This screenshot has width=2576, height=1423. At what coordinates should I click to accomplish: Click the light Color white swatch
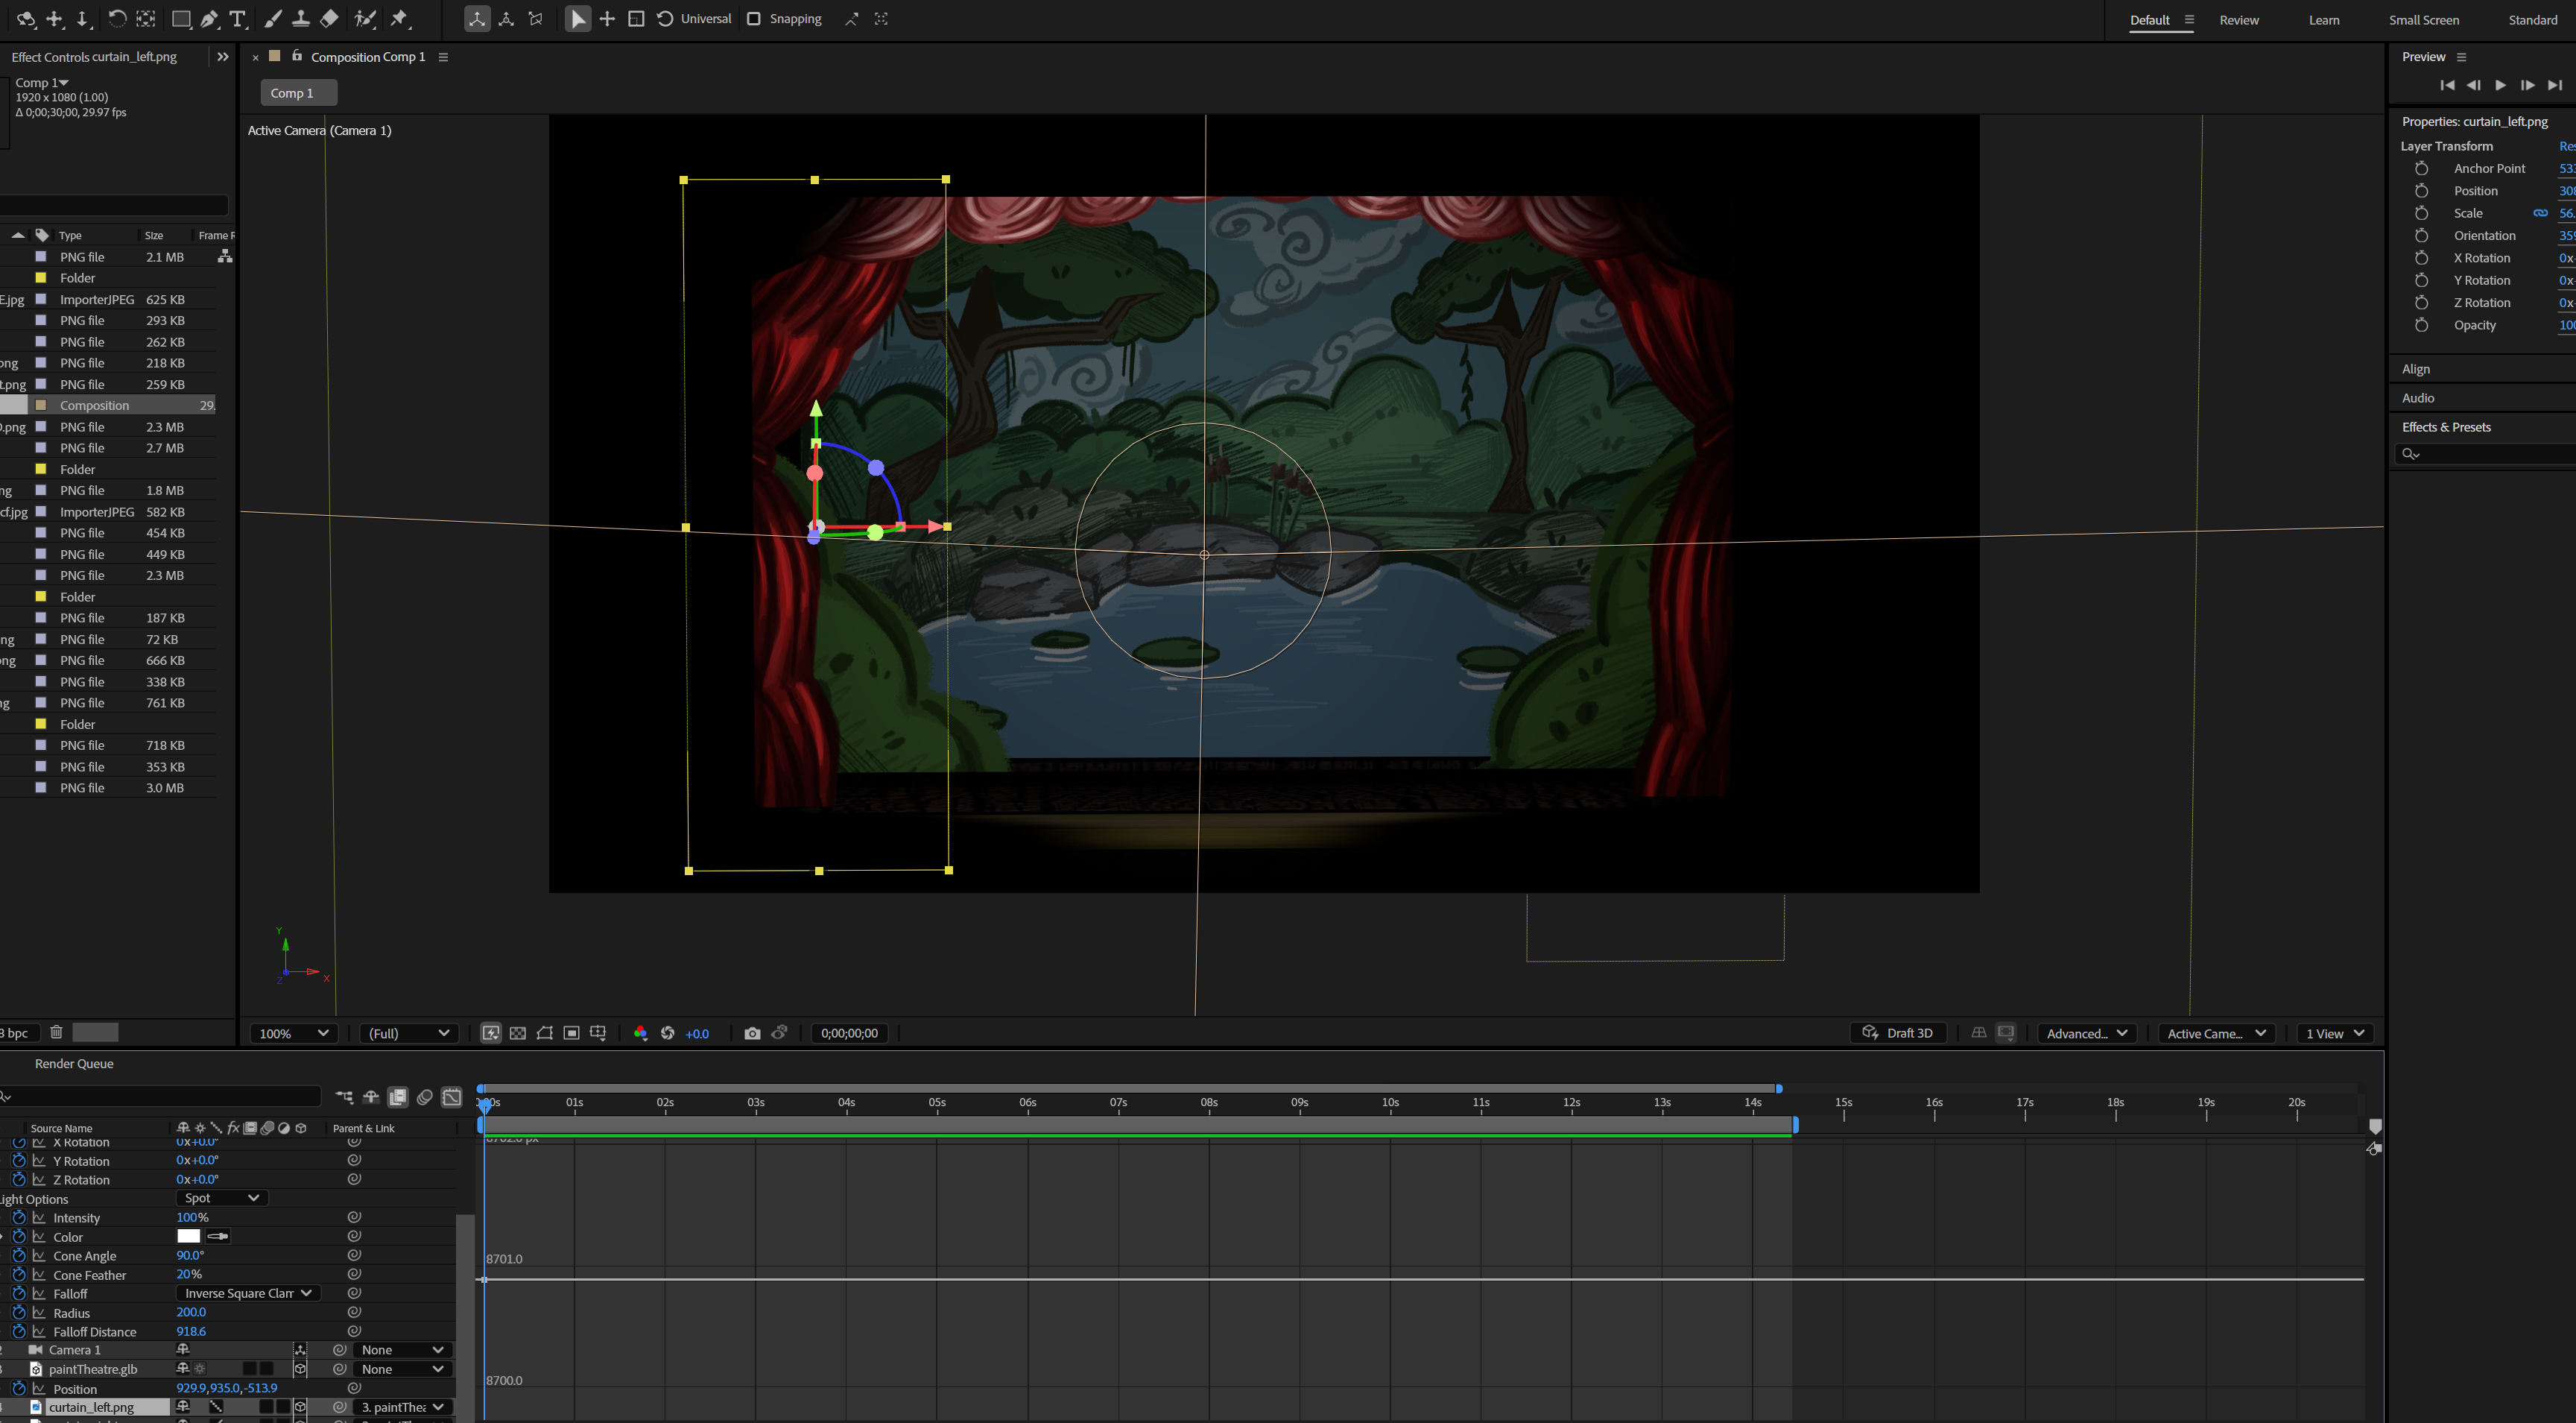[x=188, y=1236]
